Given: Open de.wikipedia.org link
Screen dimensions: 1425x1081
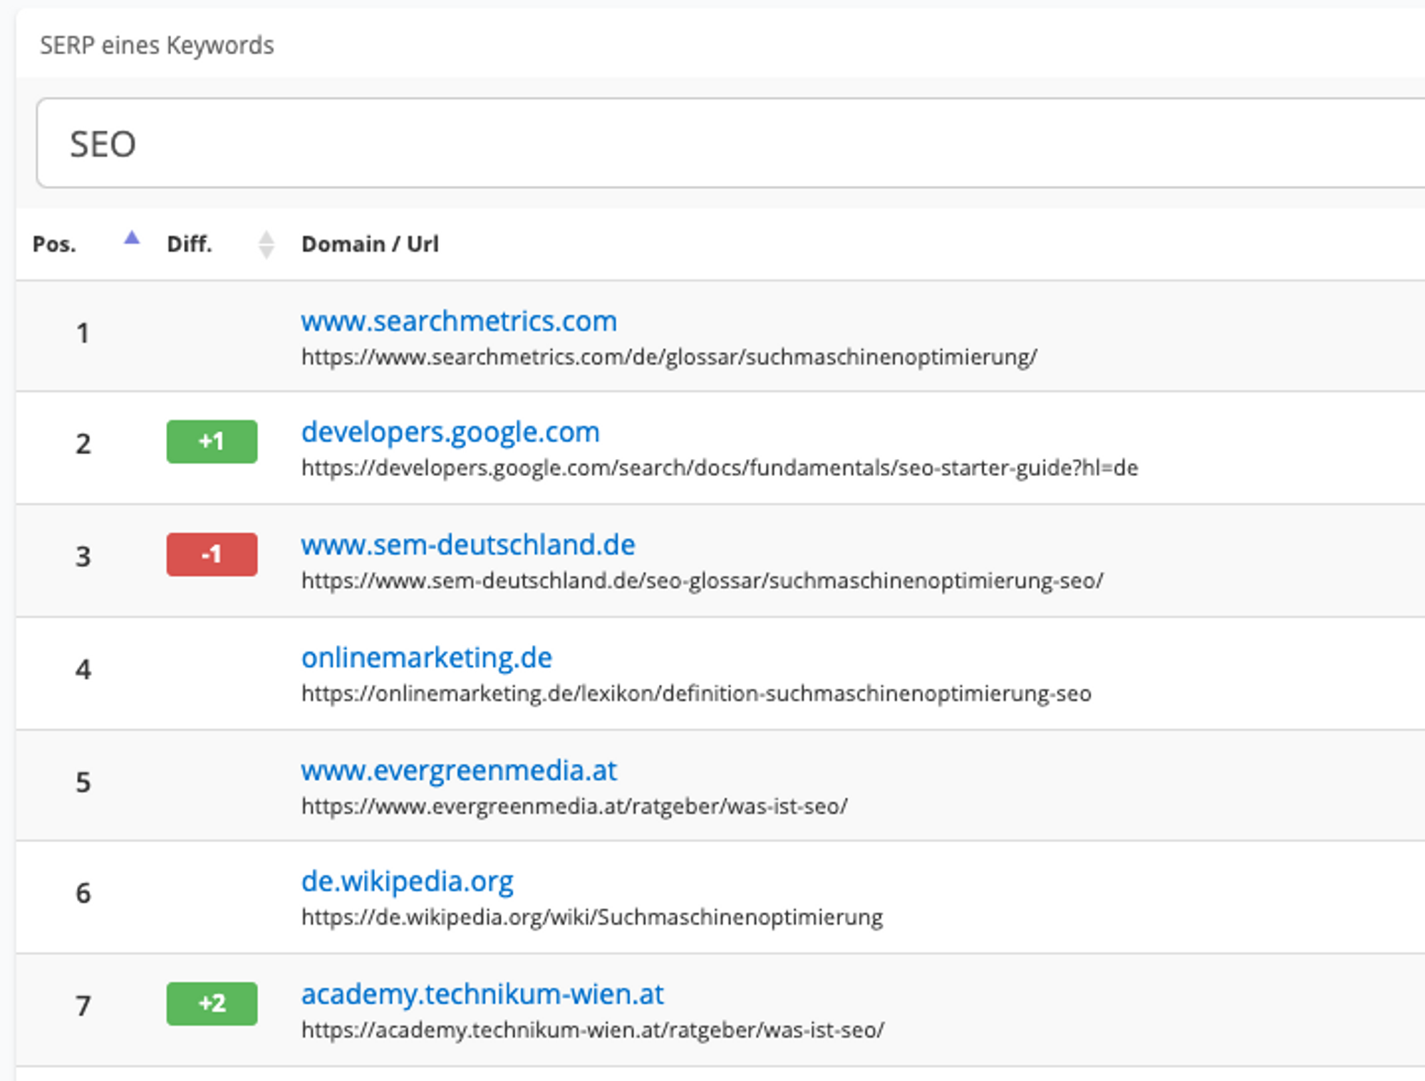Looking at the screenshot, I should 408,882.
